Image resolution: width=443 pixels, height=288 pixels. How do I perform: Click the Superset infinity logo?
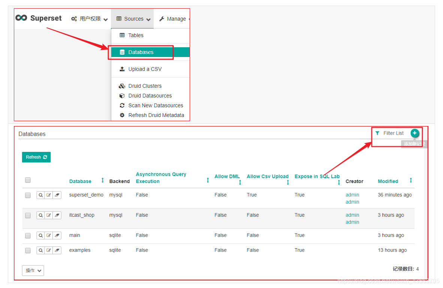coord(21,18)
